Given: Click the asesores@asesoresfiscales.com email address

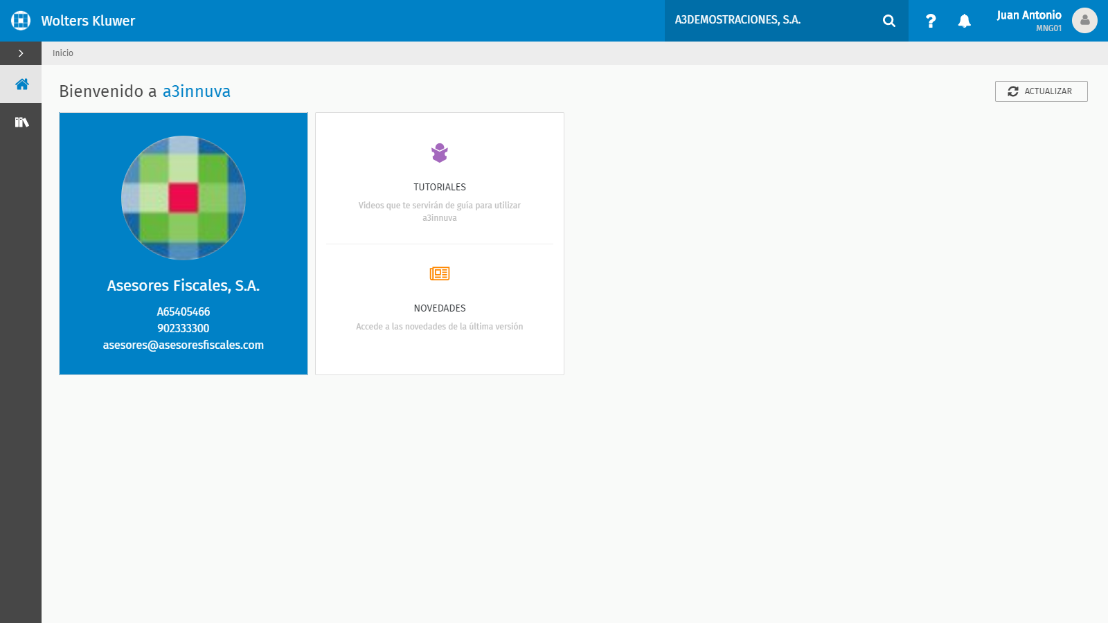Looking at the screenshot, I should point(184,345).
